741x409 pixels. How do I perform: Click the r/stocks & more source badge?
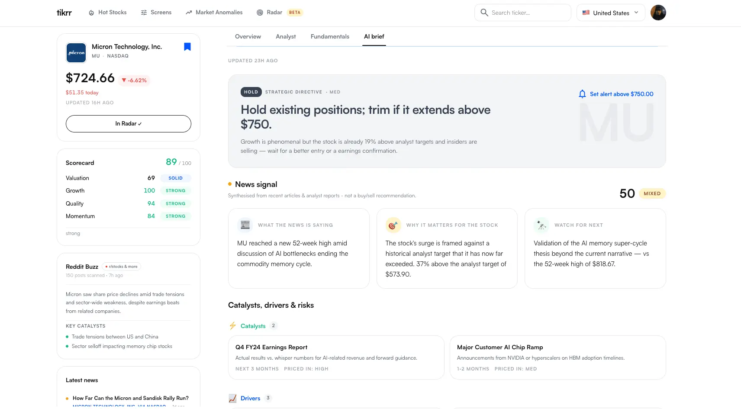(x=121, y=267)
